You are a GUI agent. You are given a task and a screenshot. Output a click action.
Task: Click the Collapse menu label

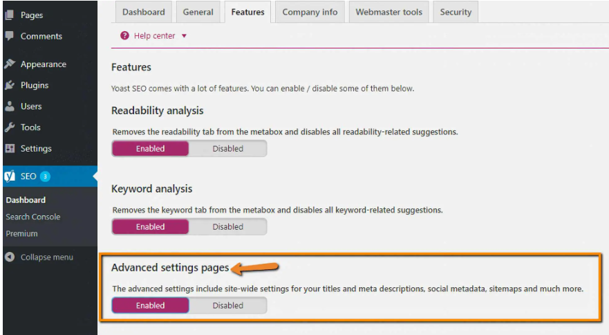[x=46, y=257]
